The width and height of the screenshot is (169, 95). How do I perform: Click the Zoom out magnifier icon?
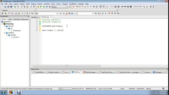(147, 7)
